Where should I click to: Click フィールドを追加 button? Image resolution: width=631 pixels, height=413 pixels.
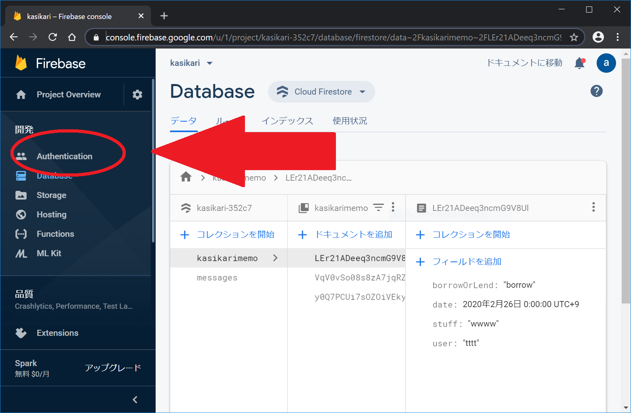tap(459, 261)
